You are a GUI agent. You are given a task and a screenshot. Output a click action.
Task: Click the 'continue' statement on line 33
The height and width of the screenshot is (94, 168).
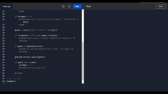[23, 41]
